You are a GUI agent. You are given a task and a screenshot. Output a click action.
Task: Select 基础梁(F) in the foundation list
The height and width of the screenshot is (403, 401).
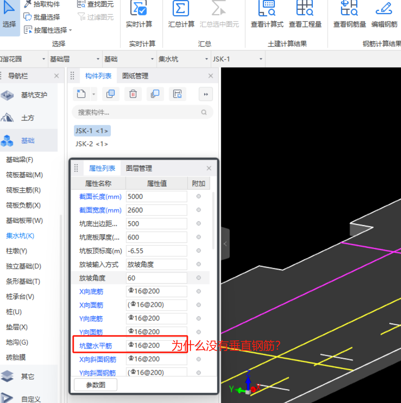pyautogui.click(x=20, y=160)
